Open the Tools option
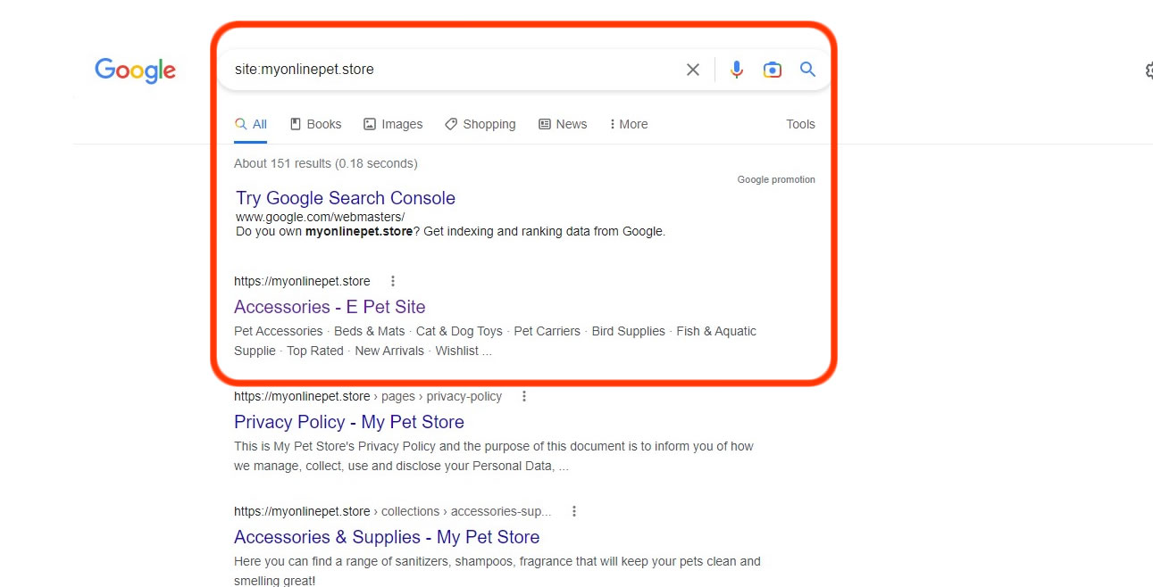This screenshot has height=587, width=1153. coord(800,124)
